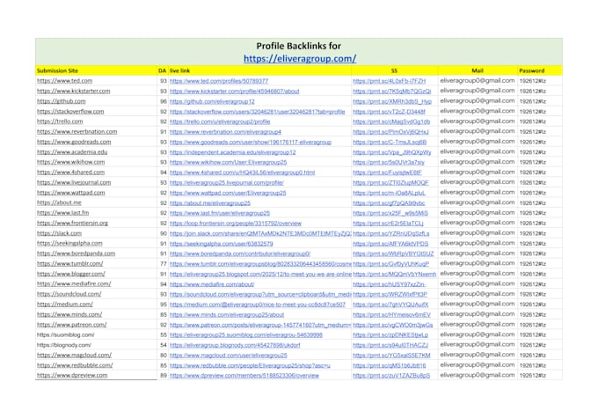Viewport: 598px width, 404px height.
Task: Open the dpreview.com members overview live link
Action: (x=244, y=376)
